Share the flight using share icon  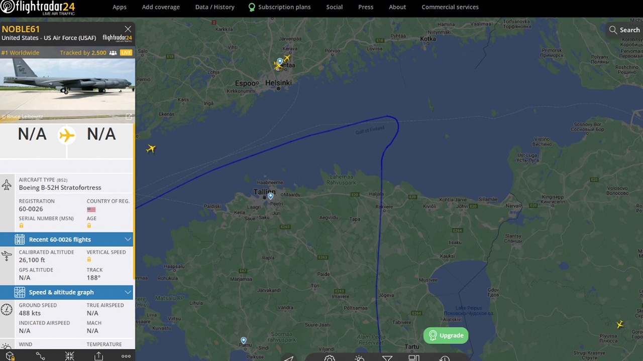click(x=98, y=356)
